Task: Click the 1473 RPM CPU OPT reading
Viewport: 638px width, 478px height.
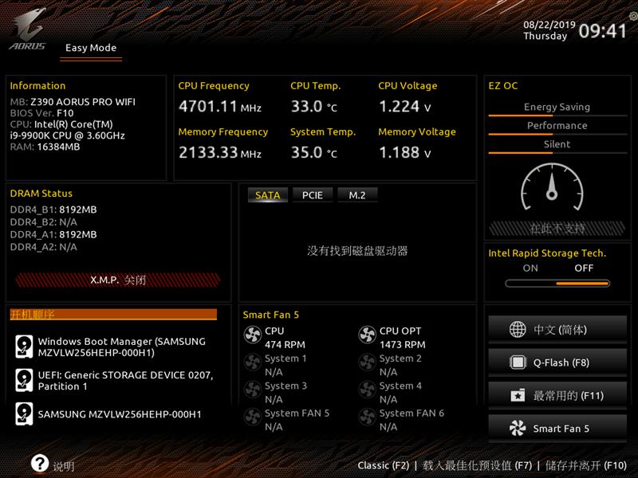Action: 403,345
